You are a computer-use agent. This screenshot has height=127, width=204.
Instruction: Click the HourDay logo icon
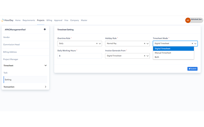pyautogui.click(x=2, y=20)
